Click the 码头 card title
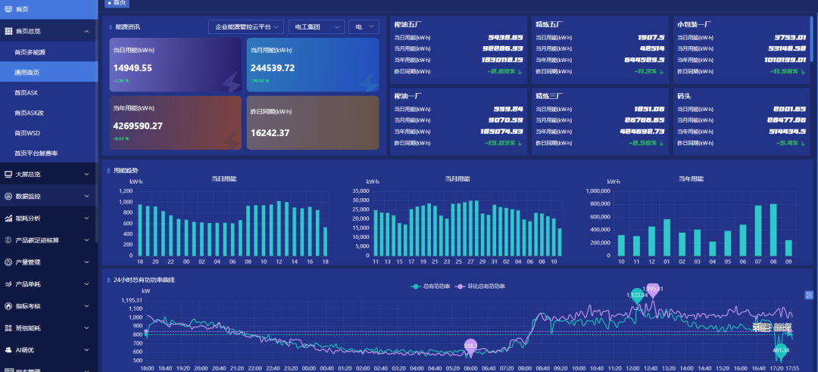Image resolution: width=818 pixels, height=372 pixels. click(x=684, y=96)
